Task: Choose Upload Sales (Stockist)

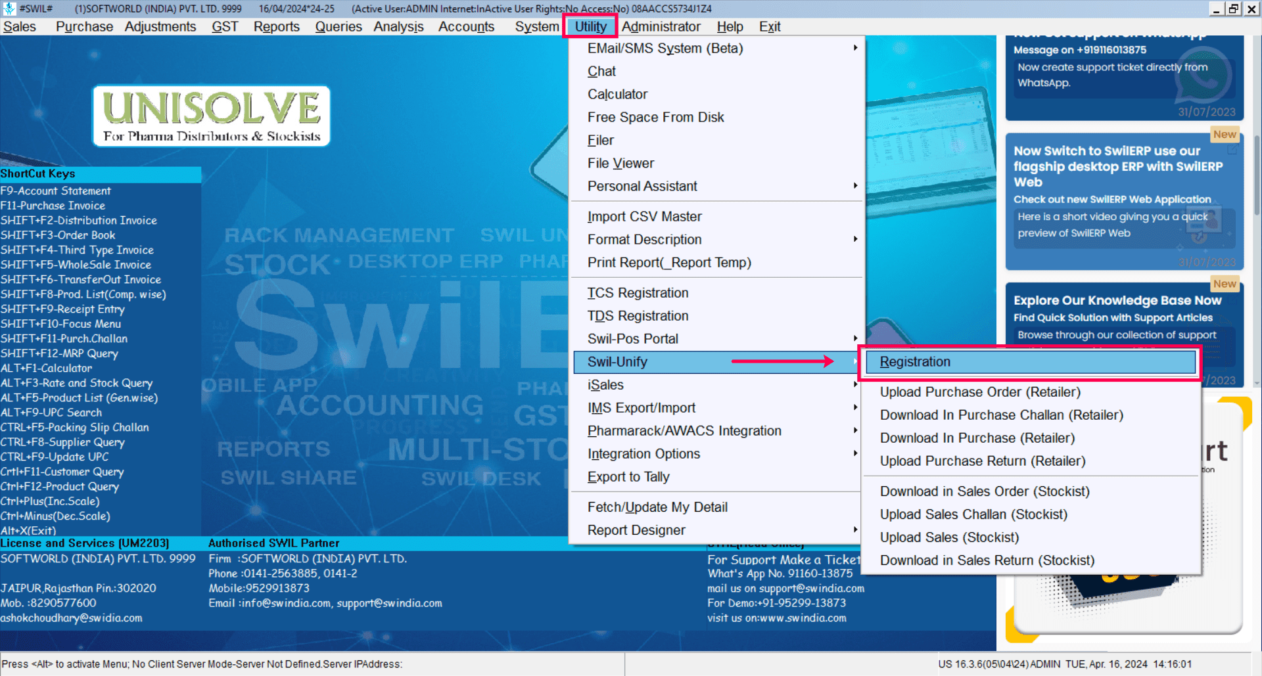Action: point(1031,537)
